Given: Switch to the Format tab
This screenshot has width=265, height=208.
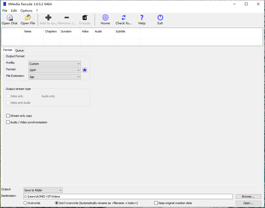Looking at the screenshot, I should click(8, 50).
